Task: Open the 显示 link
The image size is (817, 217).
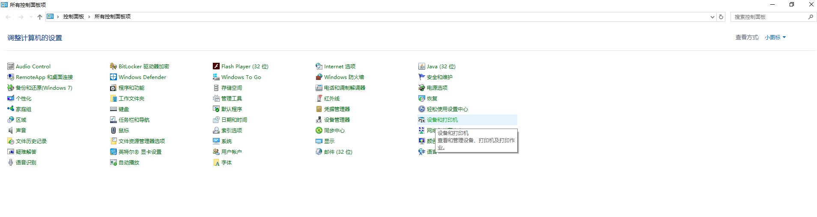Action: tap(329, 141)
